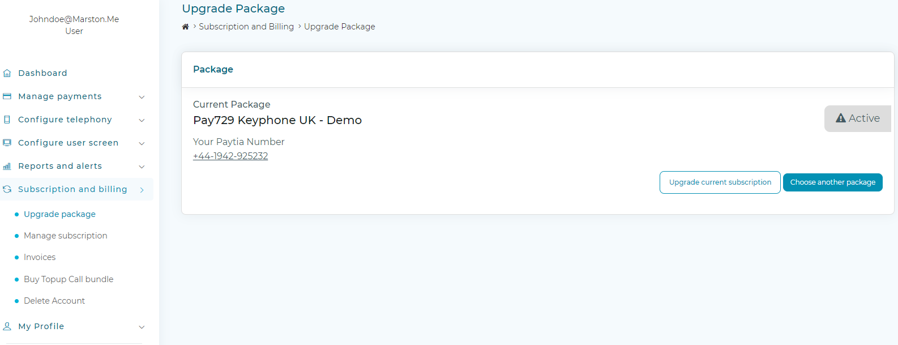This screenshot has width=898, height=345.
Task: Click the Configure telephony phone icon
Action: 7,120
